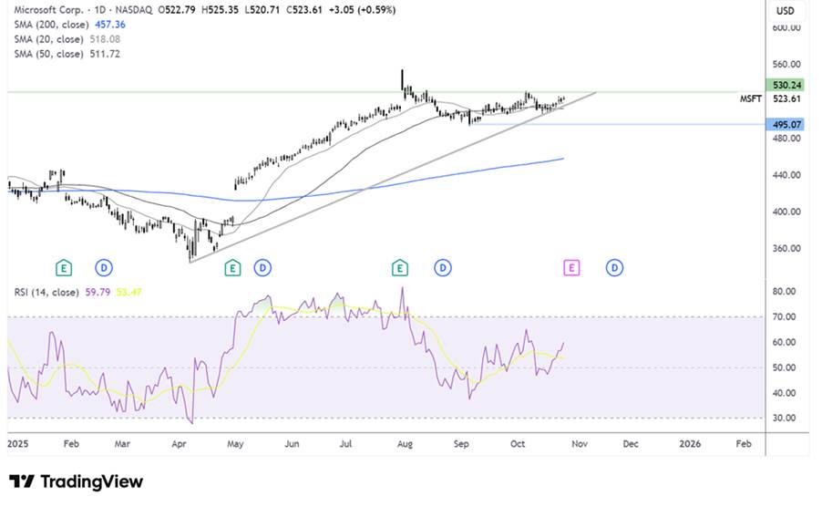
Task: Click the dividend D marker after November
Action: [x=614, y=268]
